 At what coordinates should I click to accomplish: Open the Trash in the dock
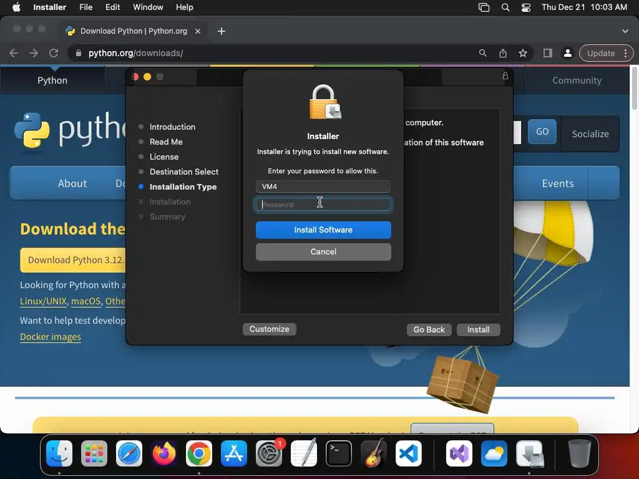(x=580, y=453)
